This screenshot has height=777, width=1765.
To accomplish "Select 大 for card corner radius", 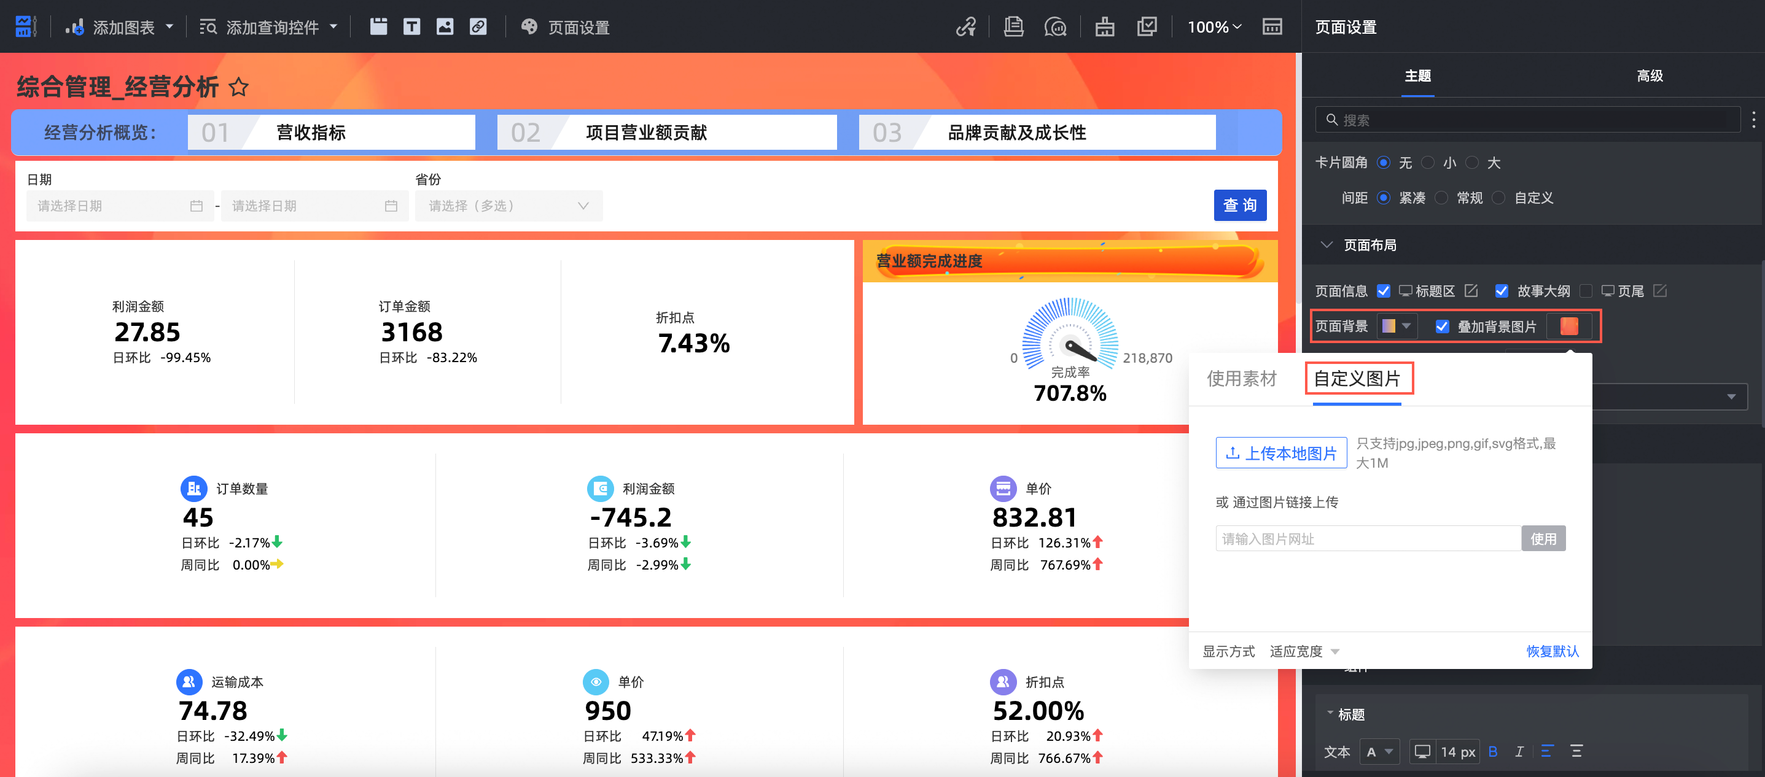I will click(1471, 163).
